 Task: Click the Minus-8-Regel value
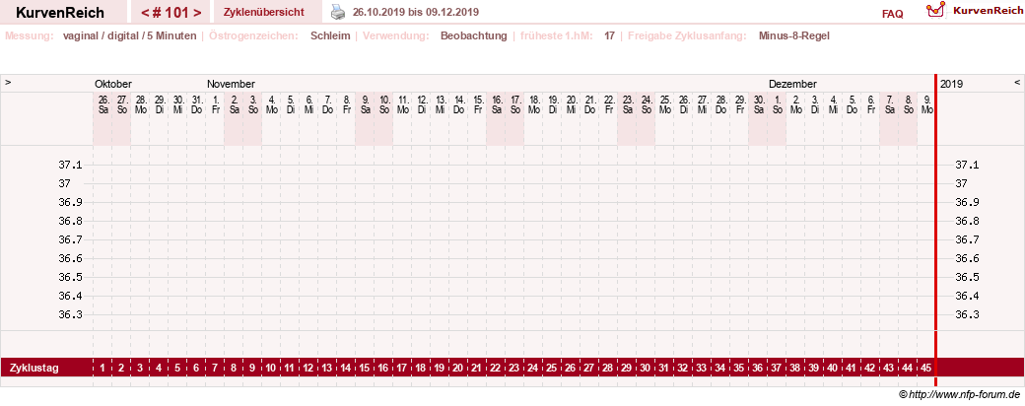794,35
